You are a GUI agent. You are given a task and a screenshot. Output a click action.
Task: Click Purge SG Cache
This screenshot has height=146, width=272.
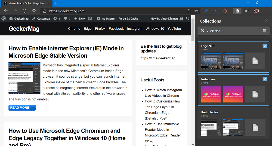pyautogui.click(x=128, y=19)
